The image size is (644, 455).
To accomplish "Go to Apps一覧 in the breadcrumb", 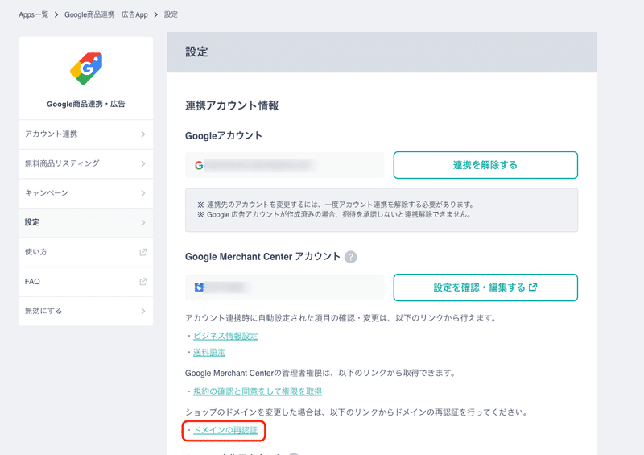I will tap(33, 14).
